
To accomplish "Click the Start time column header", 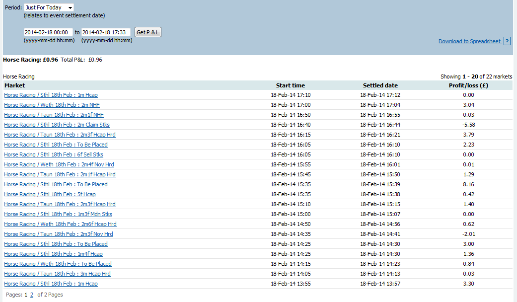I will [x=291, y=85].
